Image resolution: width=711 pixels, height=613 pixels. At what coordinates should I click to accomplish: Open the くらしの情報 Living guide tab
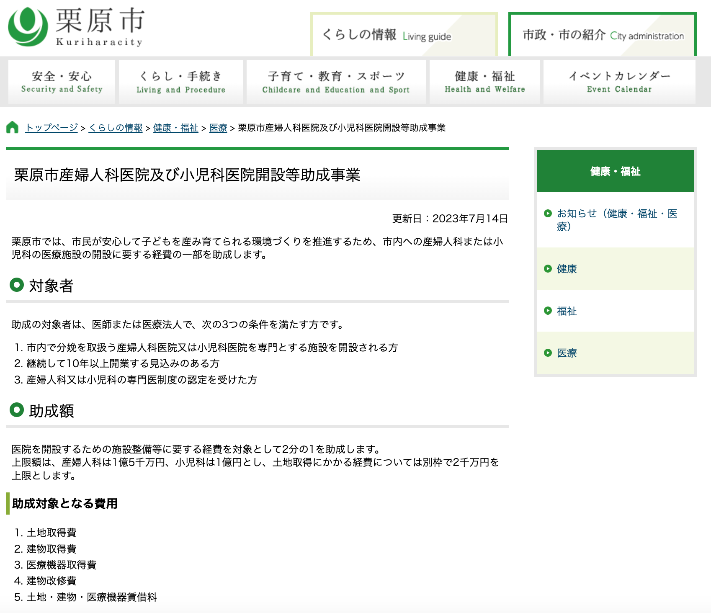coord(404,34)
